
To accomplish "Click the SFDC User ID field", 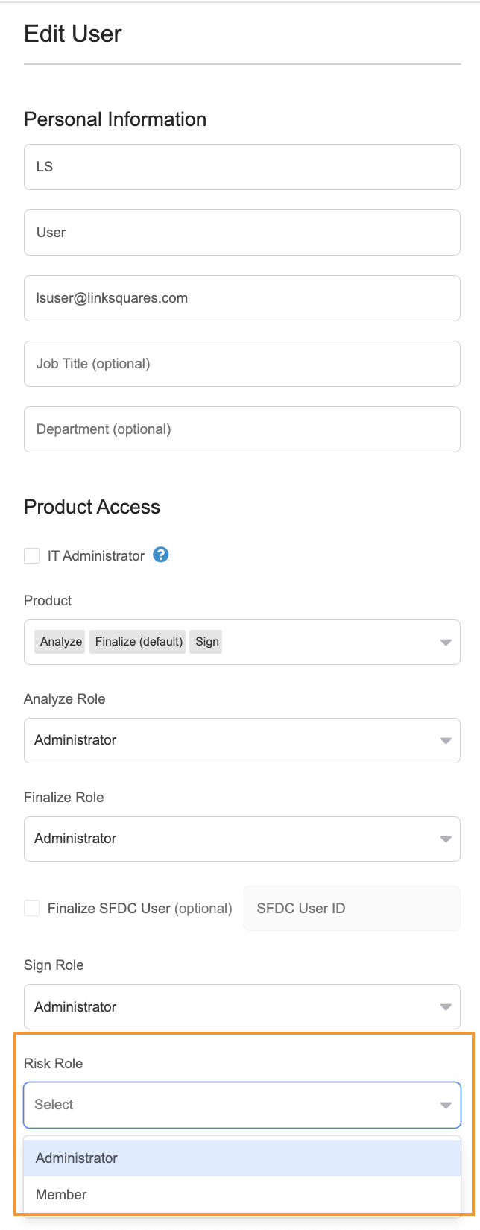I will click(352, 908).
